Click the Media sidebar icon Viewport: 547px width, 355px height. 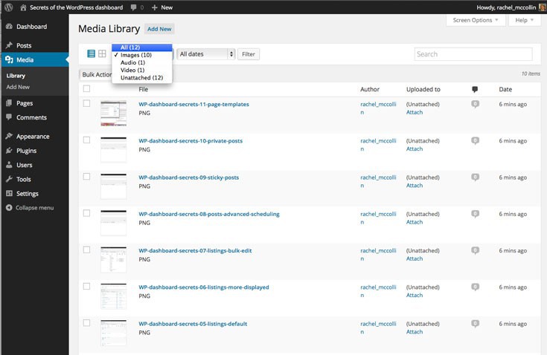tap(9, 59)
